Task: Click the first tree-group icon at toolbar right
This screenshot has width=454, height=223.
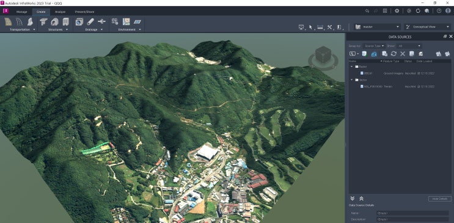Action: [x=439, y=54]
